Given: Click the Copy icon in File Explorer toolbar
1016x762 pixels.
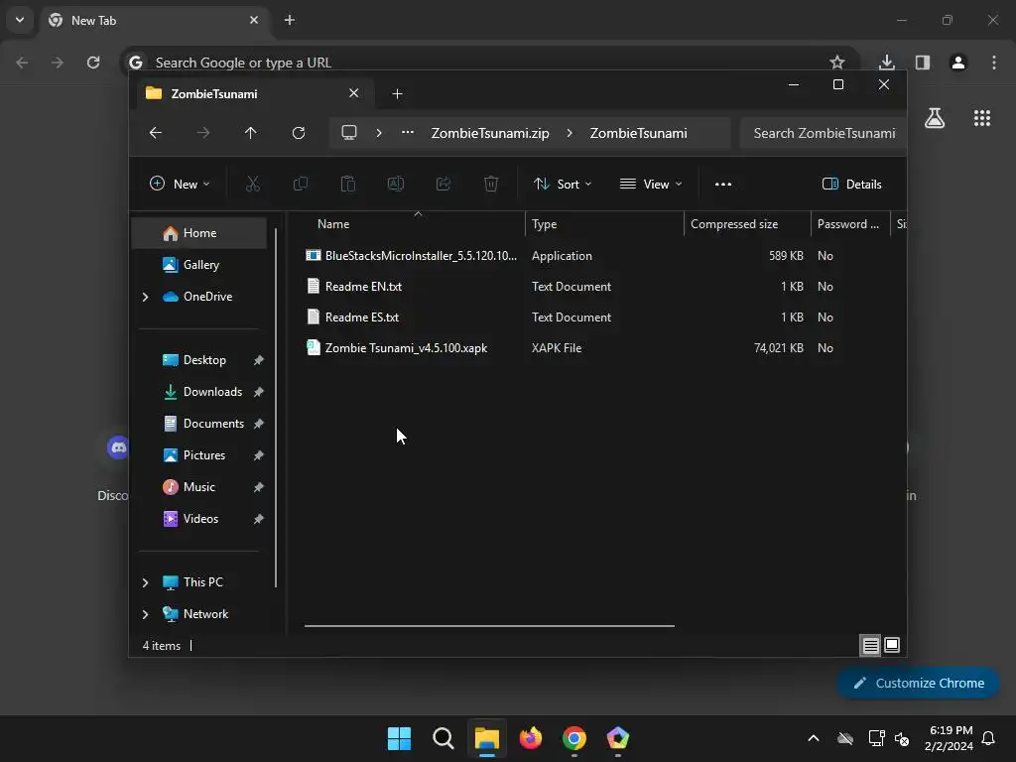Looking at the screenshot, I should pyautogui.click(x=301, y=184).
